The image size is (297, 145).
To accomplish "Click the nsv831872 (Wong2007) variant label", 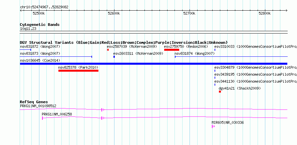I will pyautogui.click(x=40, y=46).
